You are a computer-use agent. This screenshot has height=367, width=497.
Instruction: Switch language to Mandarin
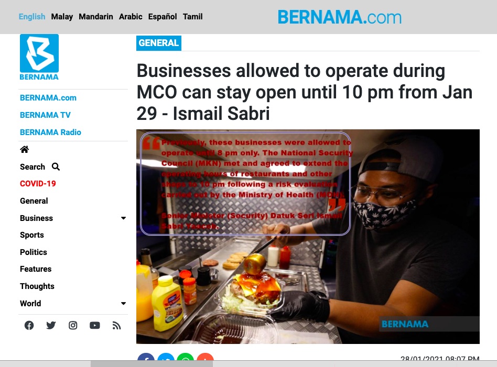coord(96,16)
